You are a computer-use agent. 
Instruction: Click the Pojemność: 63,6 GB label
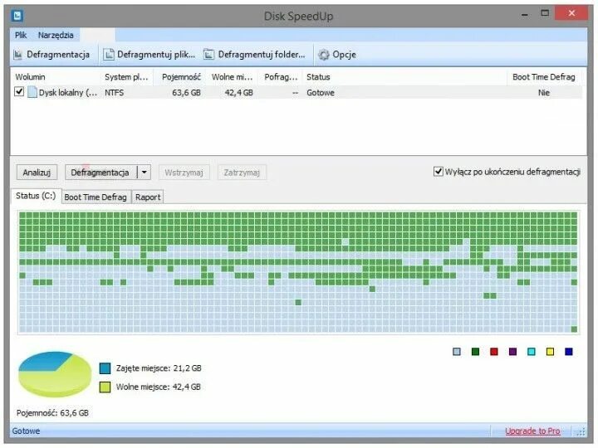pyautogui.click(x=52, y=413)
